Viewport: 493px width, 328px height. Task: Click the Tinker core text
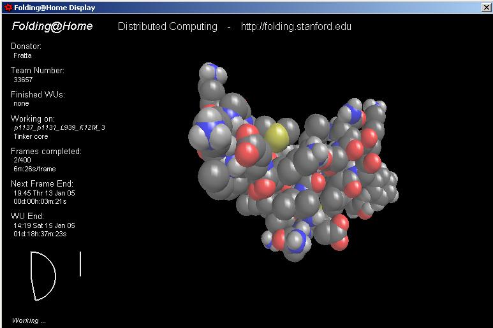point(31,136)
